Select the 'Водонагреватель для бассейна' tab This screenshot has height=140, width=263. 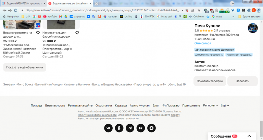click(70, 3)
